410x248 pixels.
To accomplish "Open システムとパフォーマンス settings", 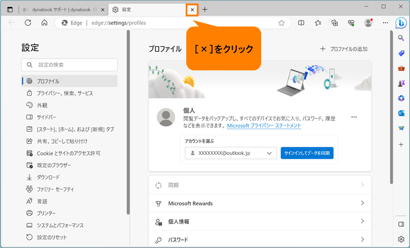I will pos(69,225).
